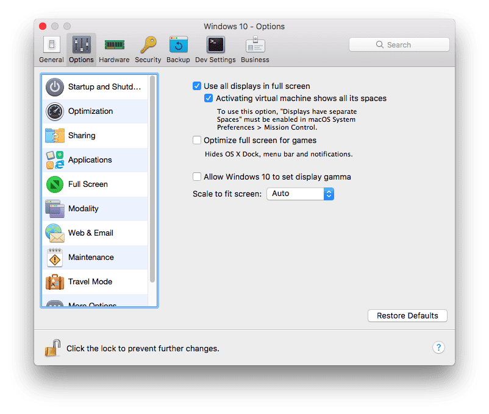
Task: Click the Applications icon in sidebar
Action: 55,160
